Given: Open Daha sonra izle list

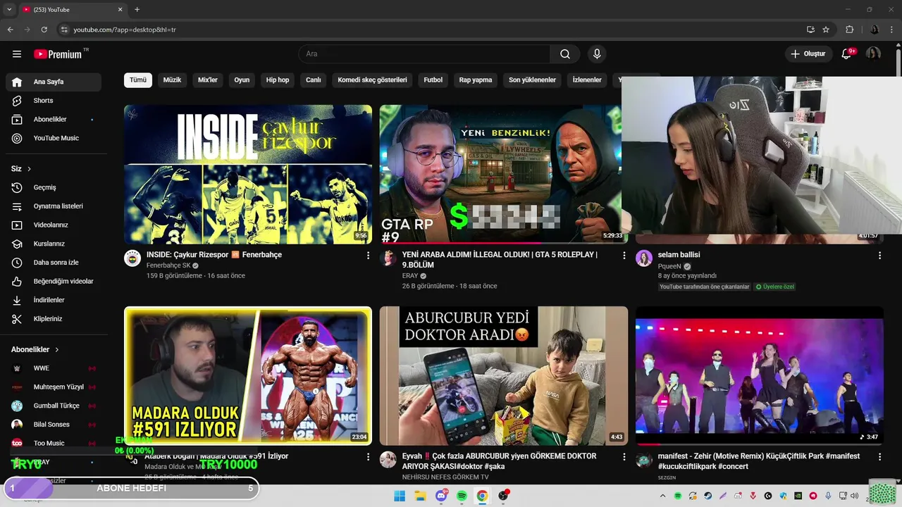Looking at the screenshot, I should click(x=54, y=263).
